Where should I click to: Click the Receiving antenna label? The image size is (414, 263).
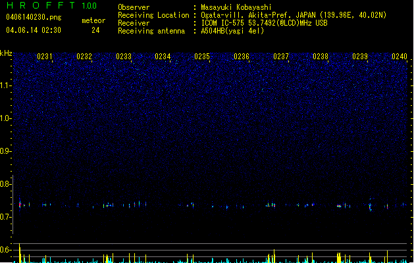pos(151,31)
